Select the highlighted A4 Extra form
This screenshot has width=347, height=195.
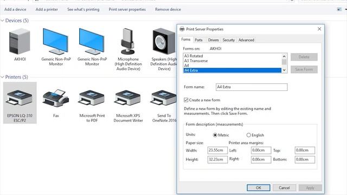(x=233, y=70)
